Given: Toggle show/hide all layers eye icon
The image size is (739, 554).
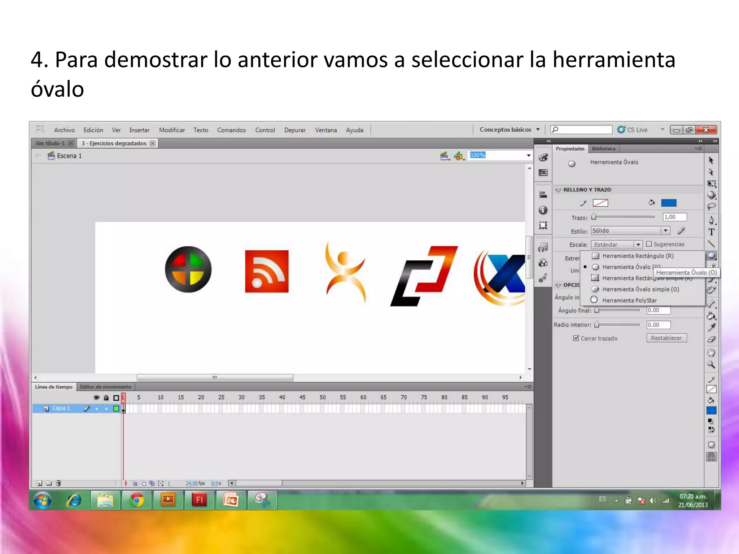Looking at the screenshot, I should tap(96, 397).
